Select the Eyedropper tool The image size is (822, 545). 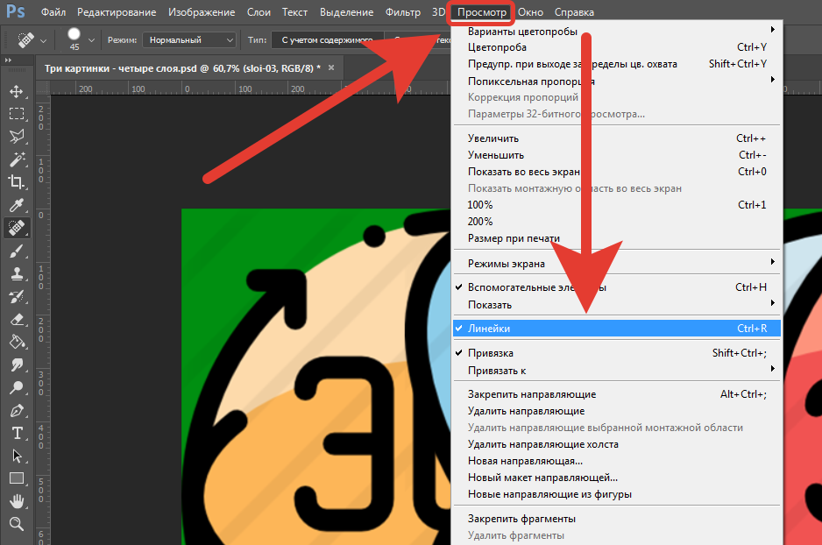[x=17, y=205]
